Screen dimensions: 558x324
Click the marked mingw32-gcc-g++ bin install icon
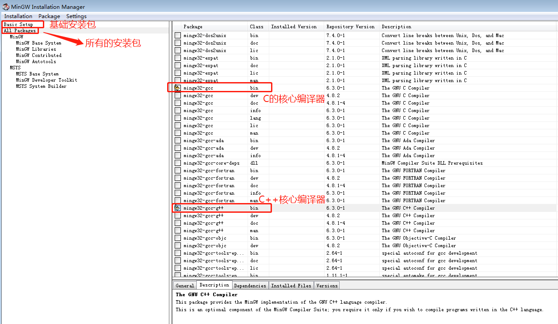[178, 208]
